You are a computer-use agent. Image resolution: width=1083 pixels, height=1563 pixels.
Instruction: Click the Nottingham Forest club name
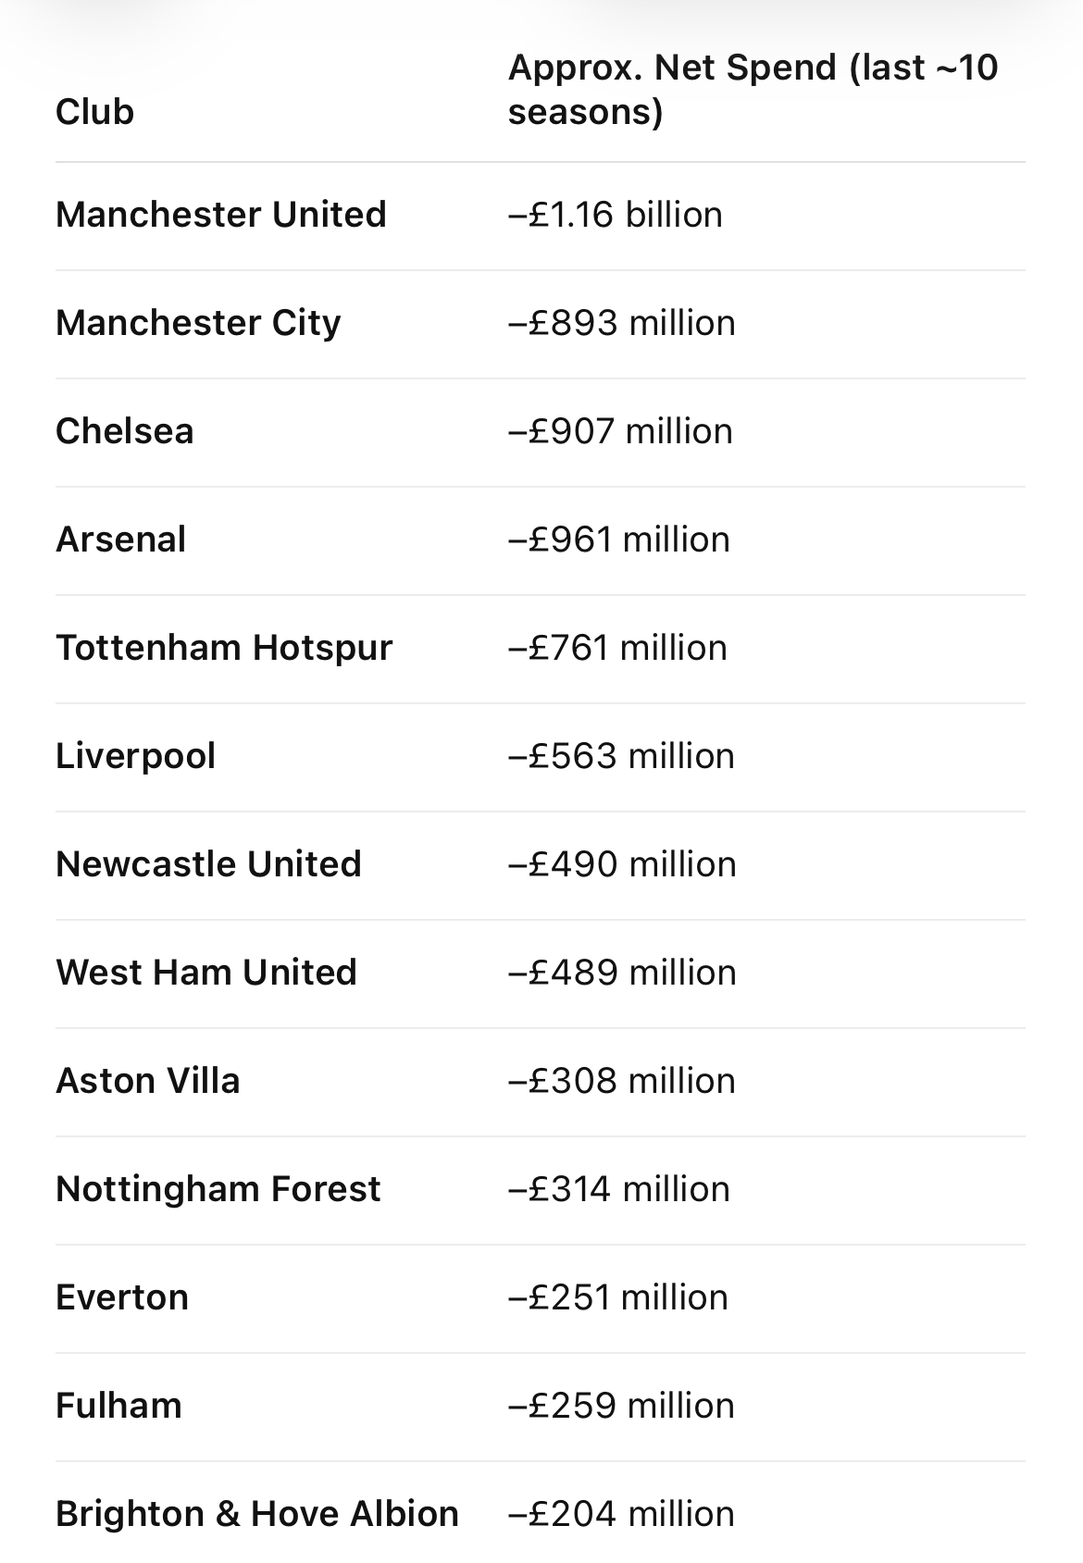tap(218, 1189)
